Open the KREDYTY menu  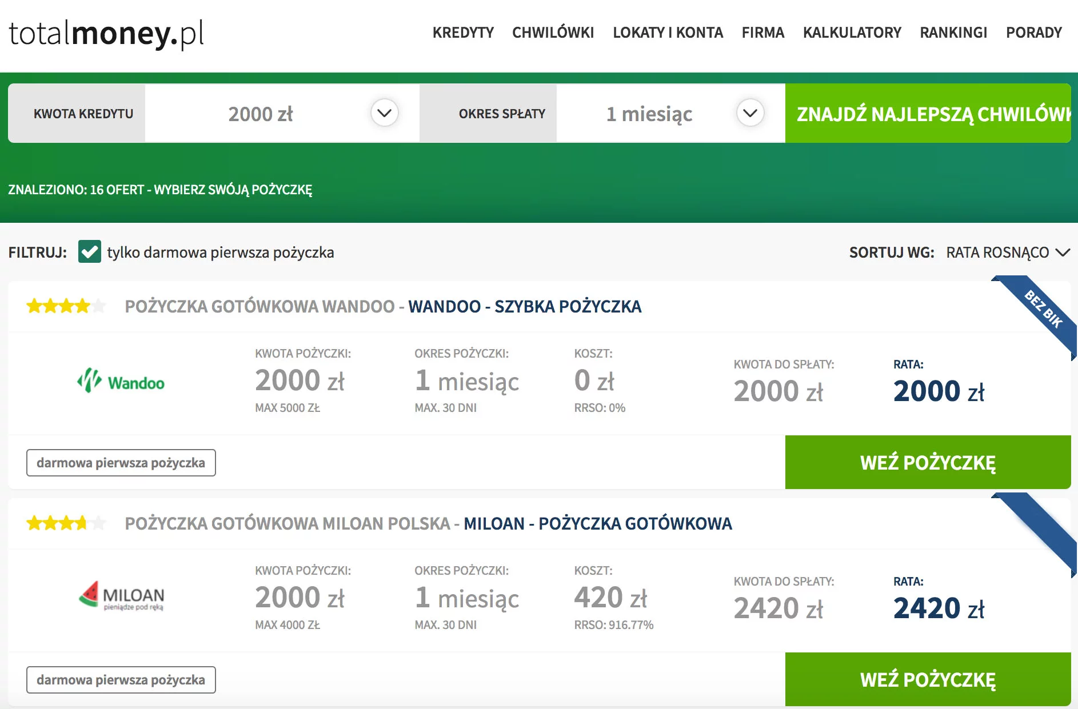coord(463,33)
